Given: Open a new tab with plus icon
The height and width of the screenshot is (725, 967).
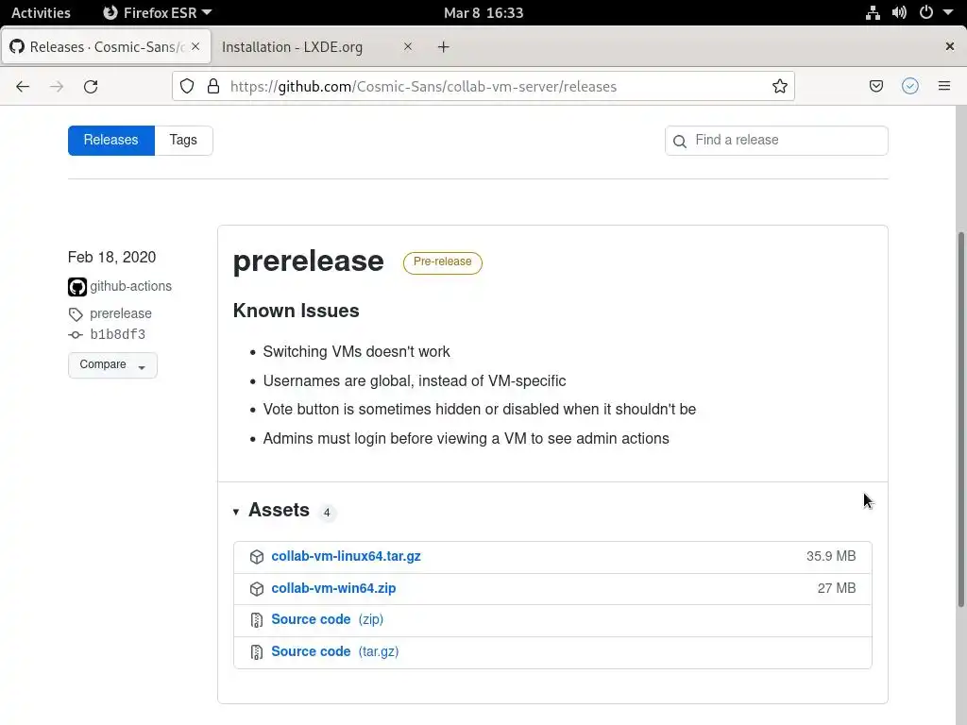Looking at the screenshot, I should [444, 46].
